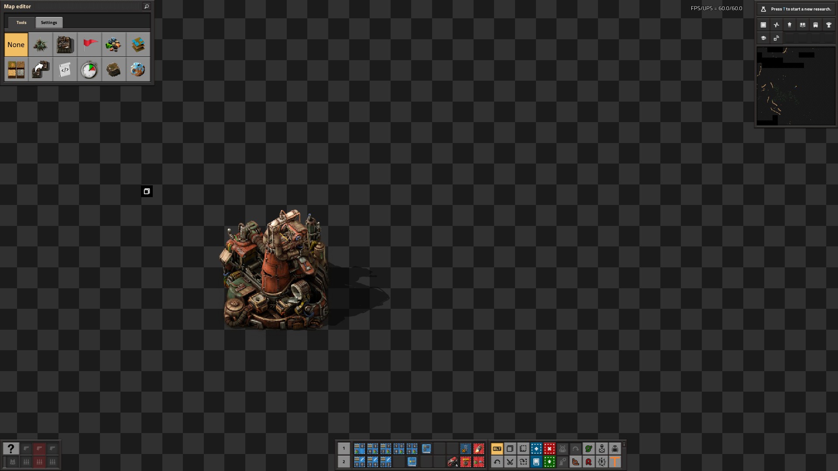This screenshot has width=838, height=471.
Task: Switch to the Tools tab
Action: 21,23
